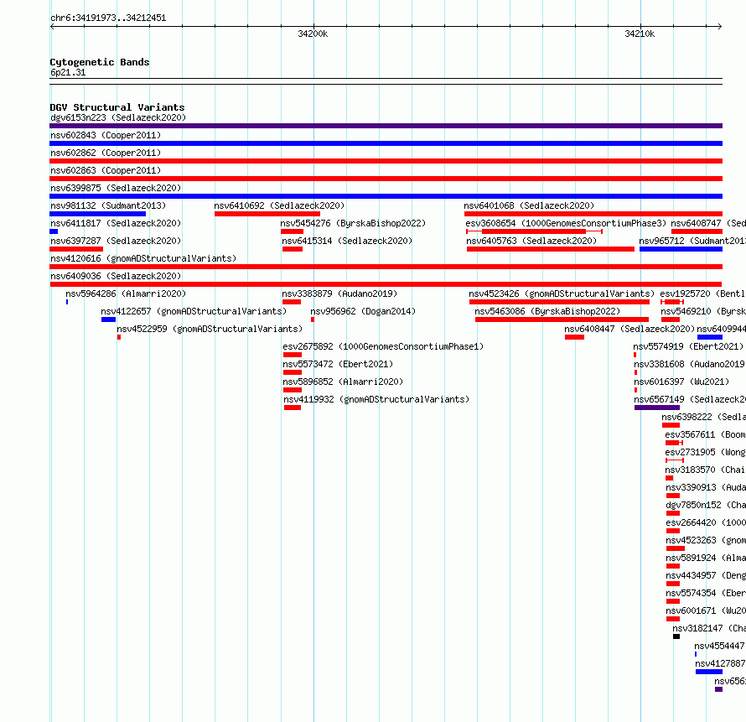Screen dimensions: 746x722
Task: Click nsv6415314 (Sedlazeck2020) label
Action: pos(347,241)
